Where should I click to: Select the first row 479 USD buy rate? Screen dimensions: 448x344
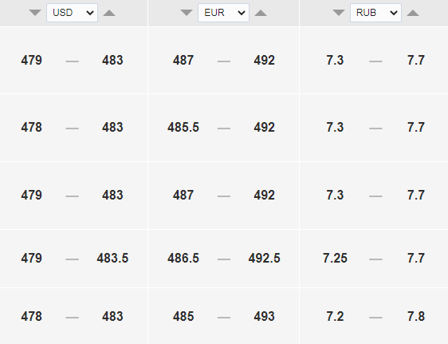[31, 61]
